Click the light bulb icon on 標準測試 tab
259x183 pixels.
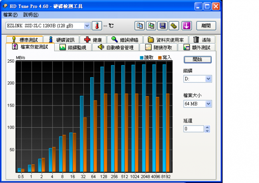click(14, 40)
